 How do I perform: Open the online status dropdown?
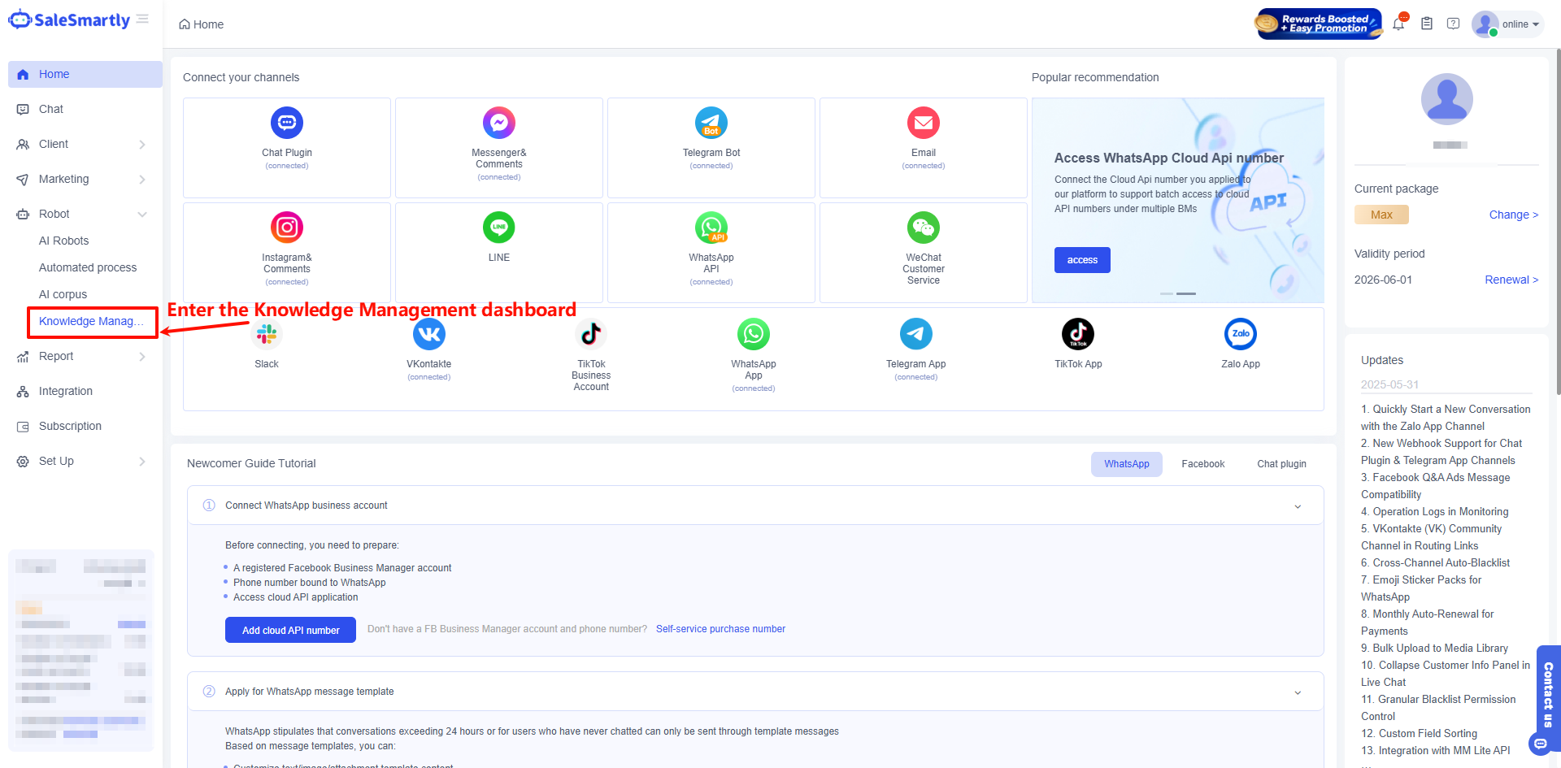click(x=1509, y=24)
